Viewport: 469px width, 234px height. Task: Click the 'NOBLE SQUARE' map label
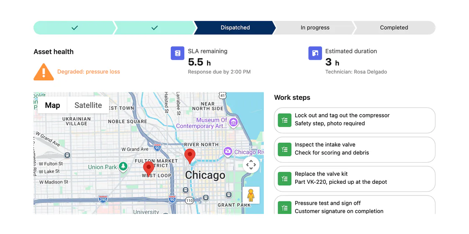[x=127, y=122]
